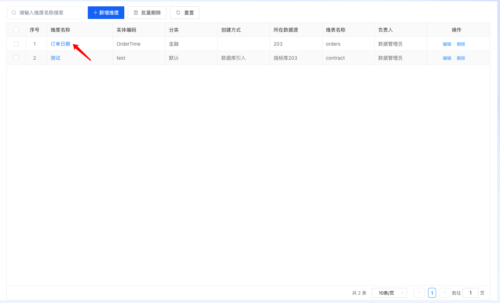Click the refresh icon on 重置 button
The width and height of the screenshot is (500, 303).
(178, 13)
